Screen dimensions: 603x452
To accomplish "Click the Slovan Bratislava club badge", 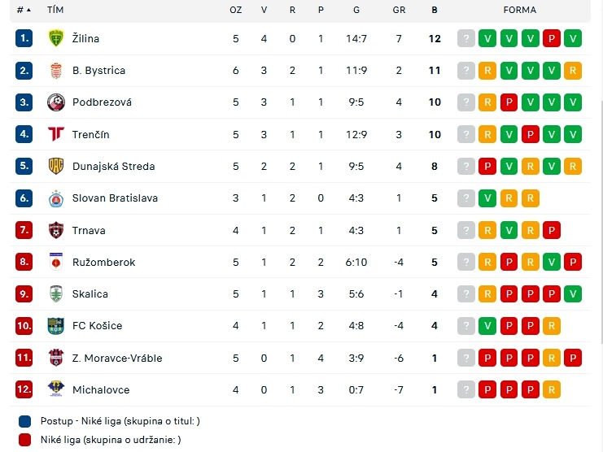I will coord(56,198).
